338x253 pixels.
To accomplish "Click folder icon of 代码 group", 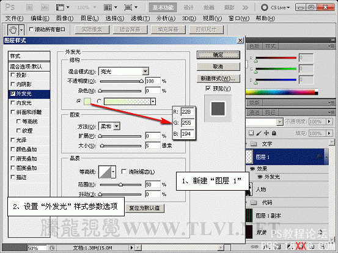I will [x=254, y=202].
